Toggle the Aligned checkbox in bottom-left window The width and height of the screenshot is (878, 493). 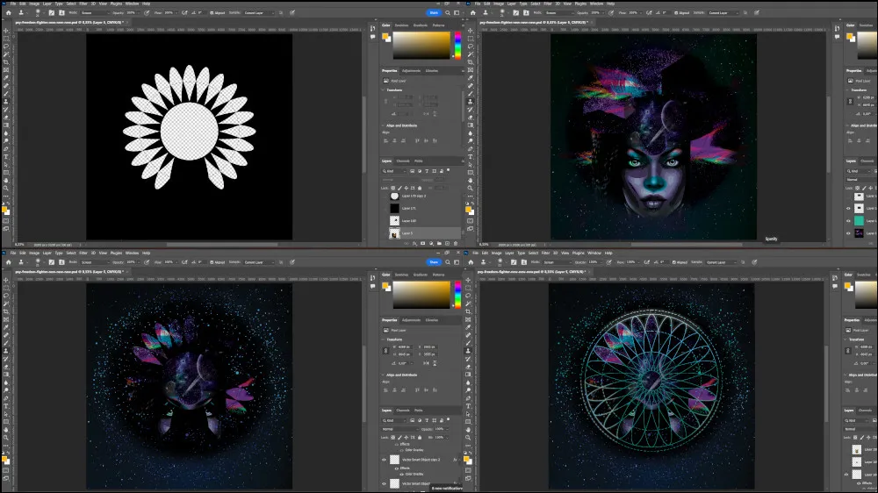click(x=212, y=262)
